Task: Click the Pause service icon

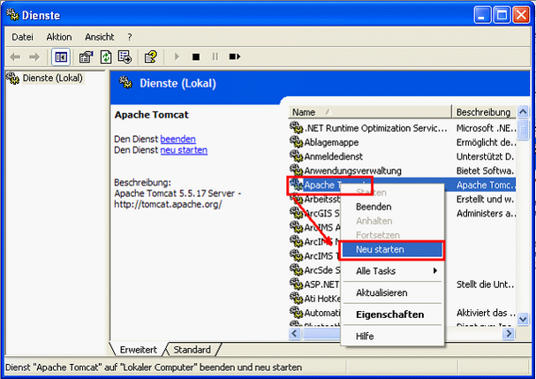Action: coord(215,57)
